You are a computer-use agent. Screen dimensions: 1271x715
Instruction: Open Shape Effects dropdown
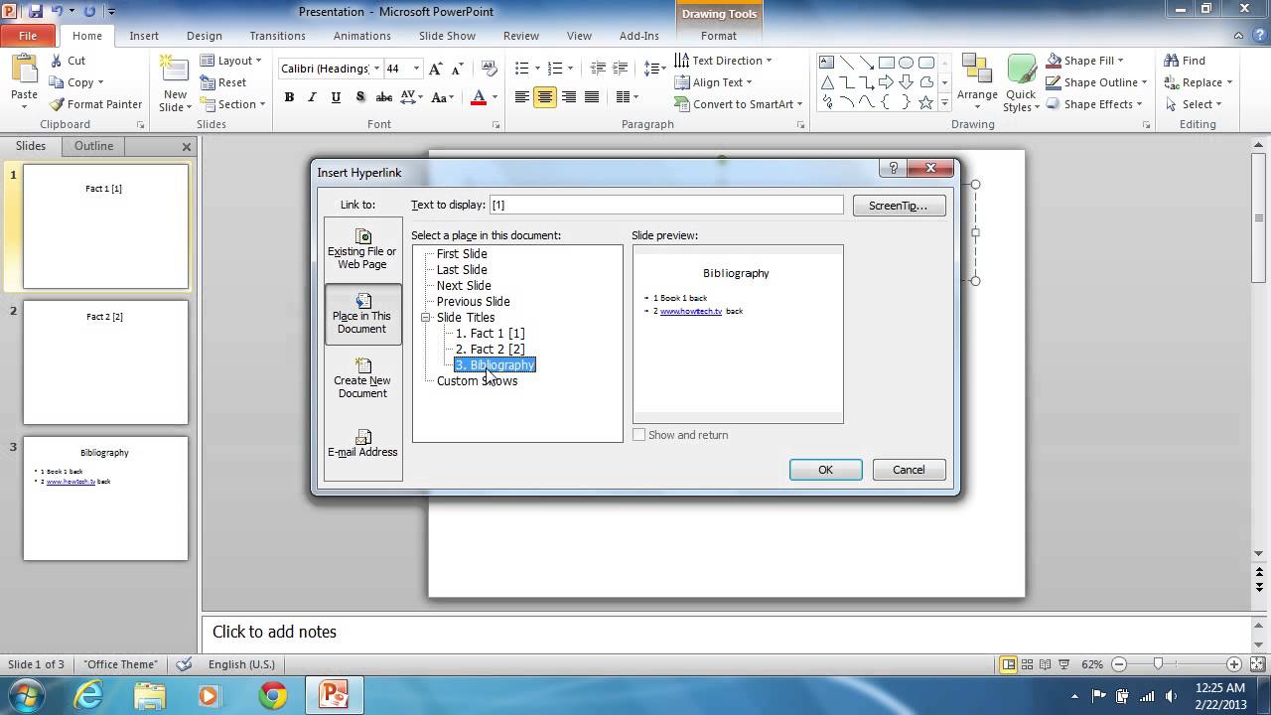(1094, 104)
